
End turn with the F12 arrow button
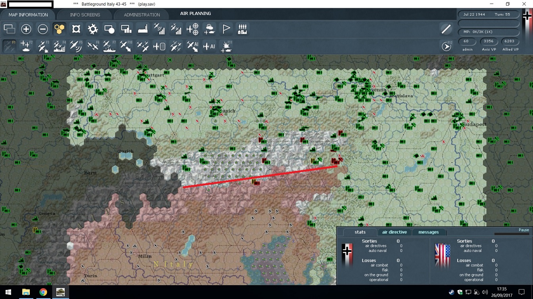point(447,46)
